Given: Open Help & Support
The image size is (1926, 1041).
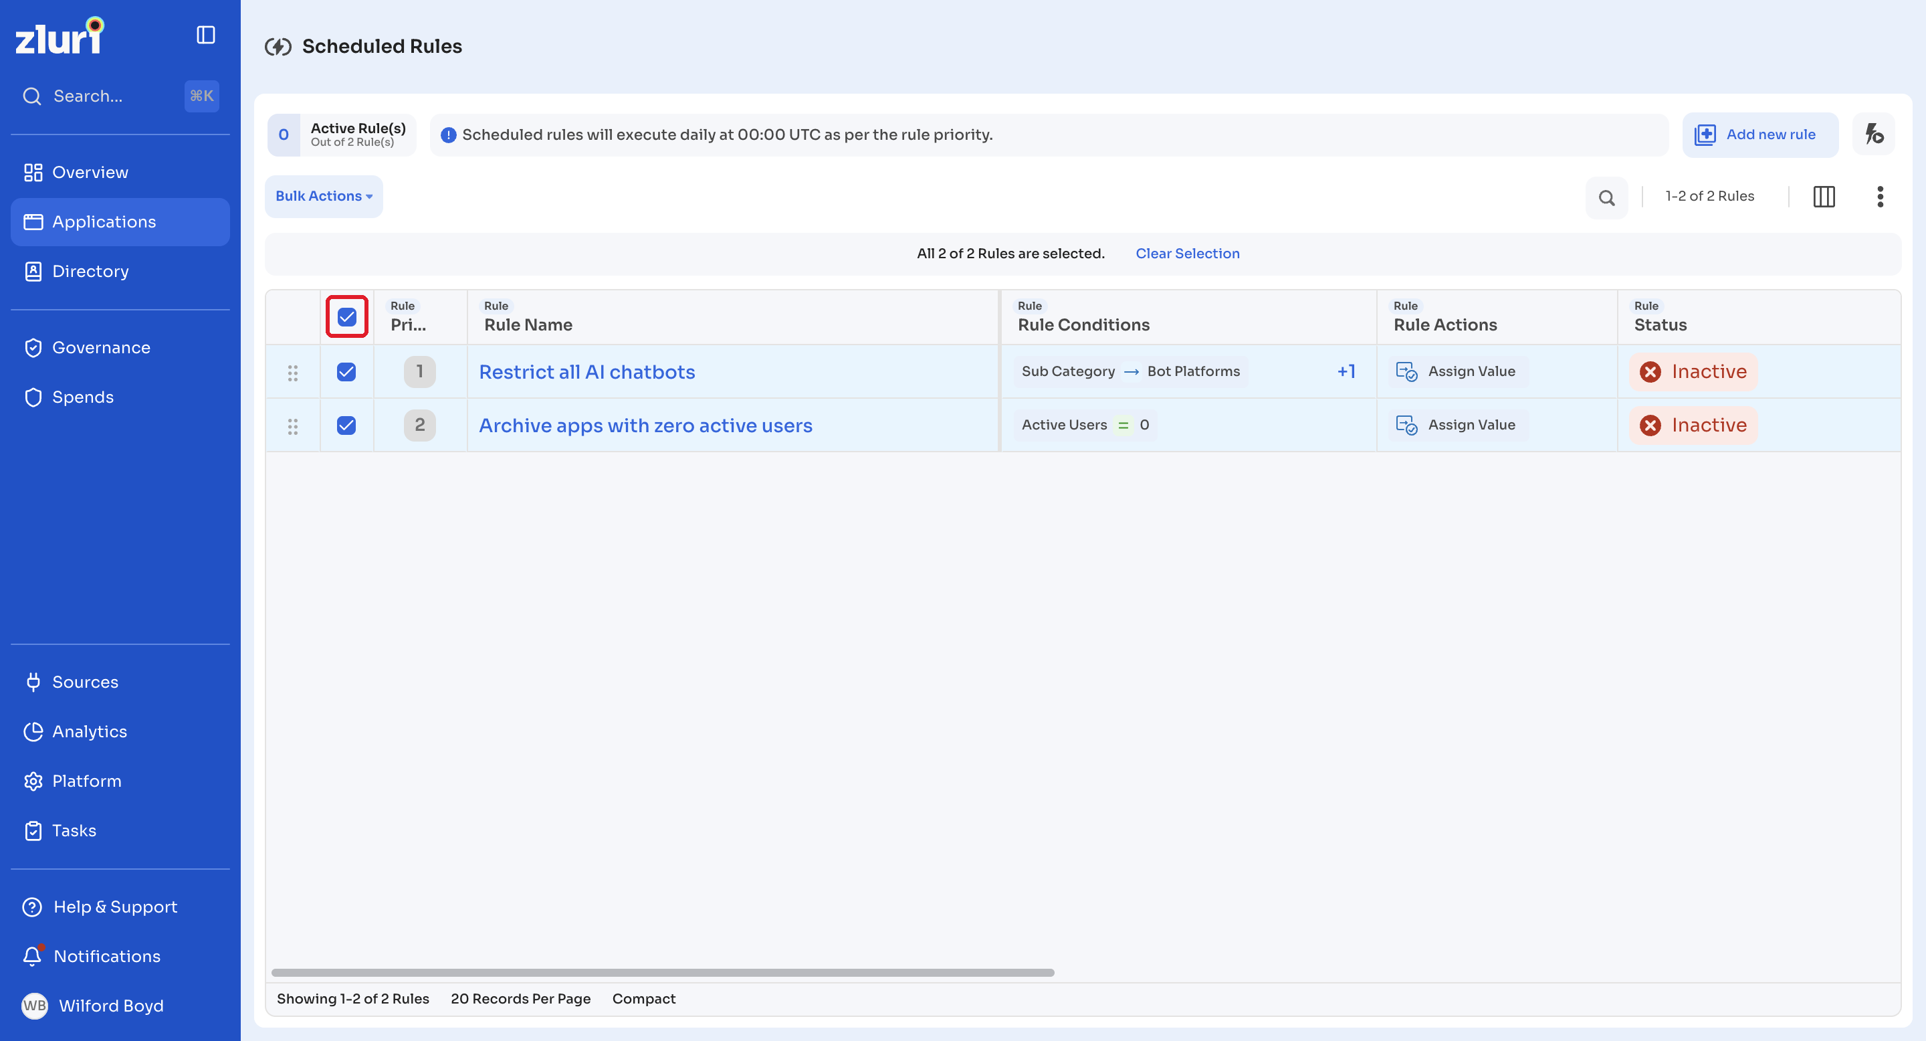Looking at the screenshot, I should tap(120, 907).
